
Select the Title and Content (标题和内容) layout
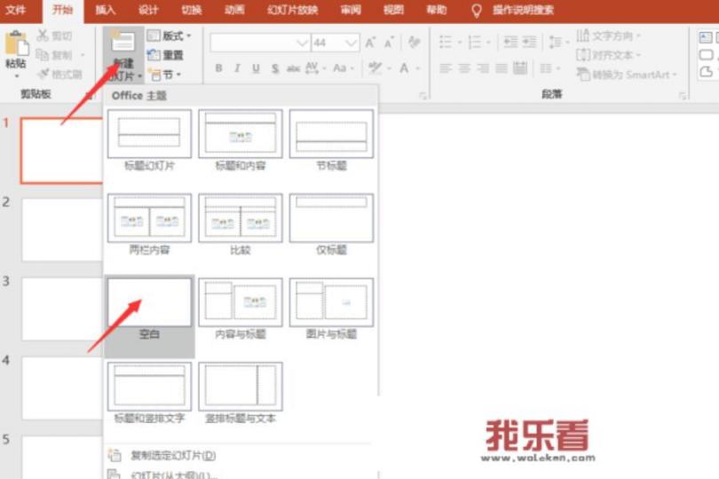pyautogui.click(x=241, y=140)
